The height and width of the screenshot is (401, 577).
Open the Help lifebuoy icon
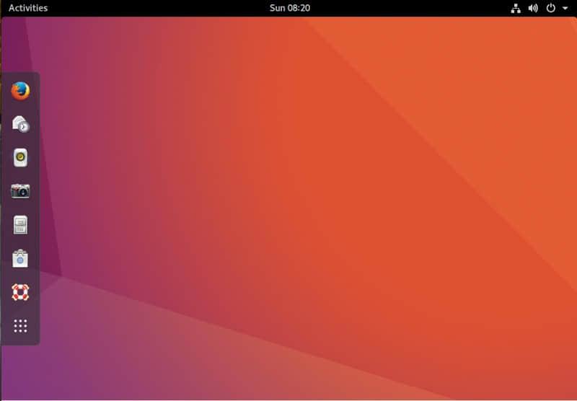[x=20, y=292]
